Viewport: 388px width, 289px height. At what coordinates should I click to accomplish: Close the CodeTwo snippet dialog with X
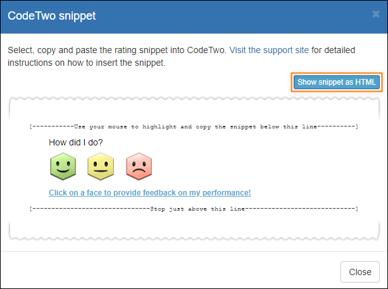click(375, 14)
